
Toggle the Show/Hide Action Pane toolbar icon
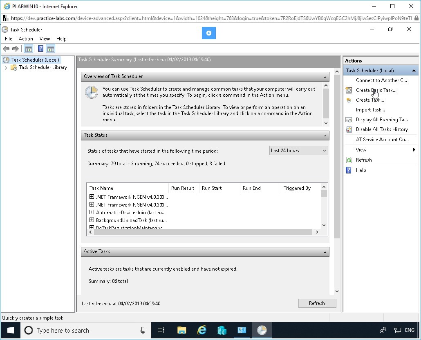pyautogui.click(x=50, y=49)
